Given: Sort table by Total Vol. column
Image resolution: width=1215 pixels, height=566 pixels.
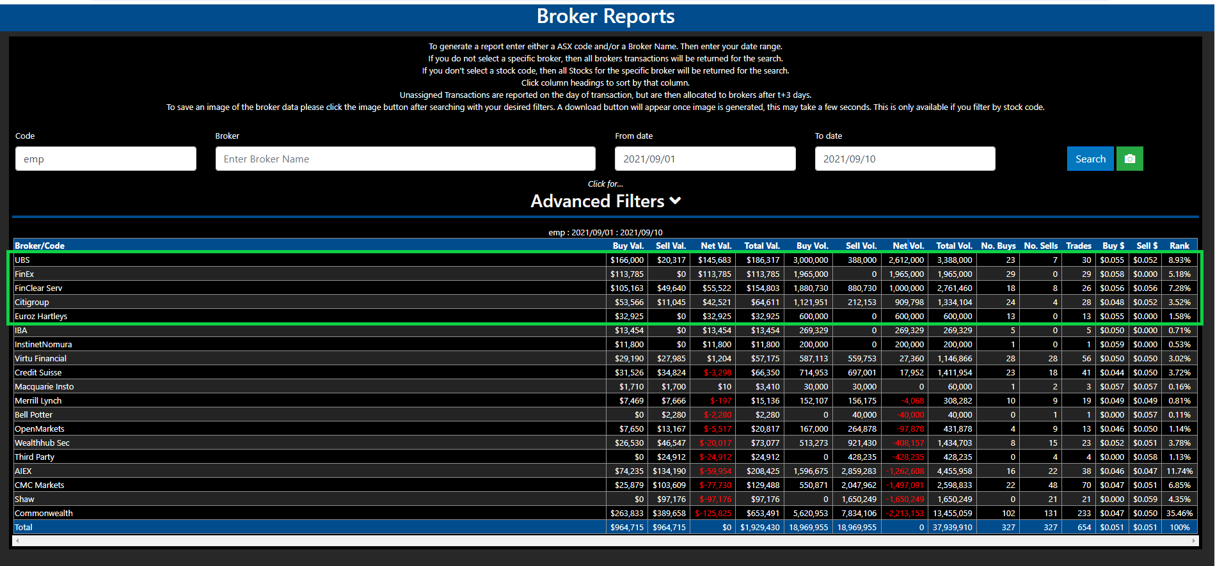Looking at the screenshot, I should pyautogui.click(x=954, y=246).
